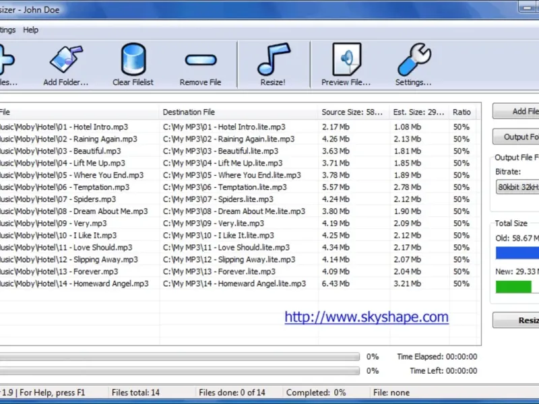The width and height of the screenshot is (539, 404).
Task: Click the Resize! music note icon
Action: (x=274, y=59)
